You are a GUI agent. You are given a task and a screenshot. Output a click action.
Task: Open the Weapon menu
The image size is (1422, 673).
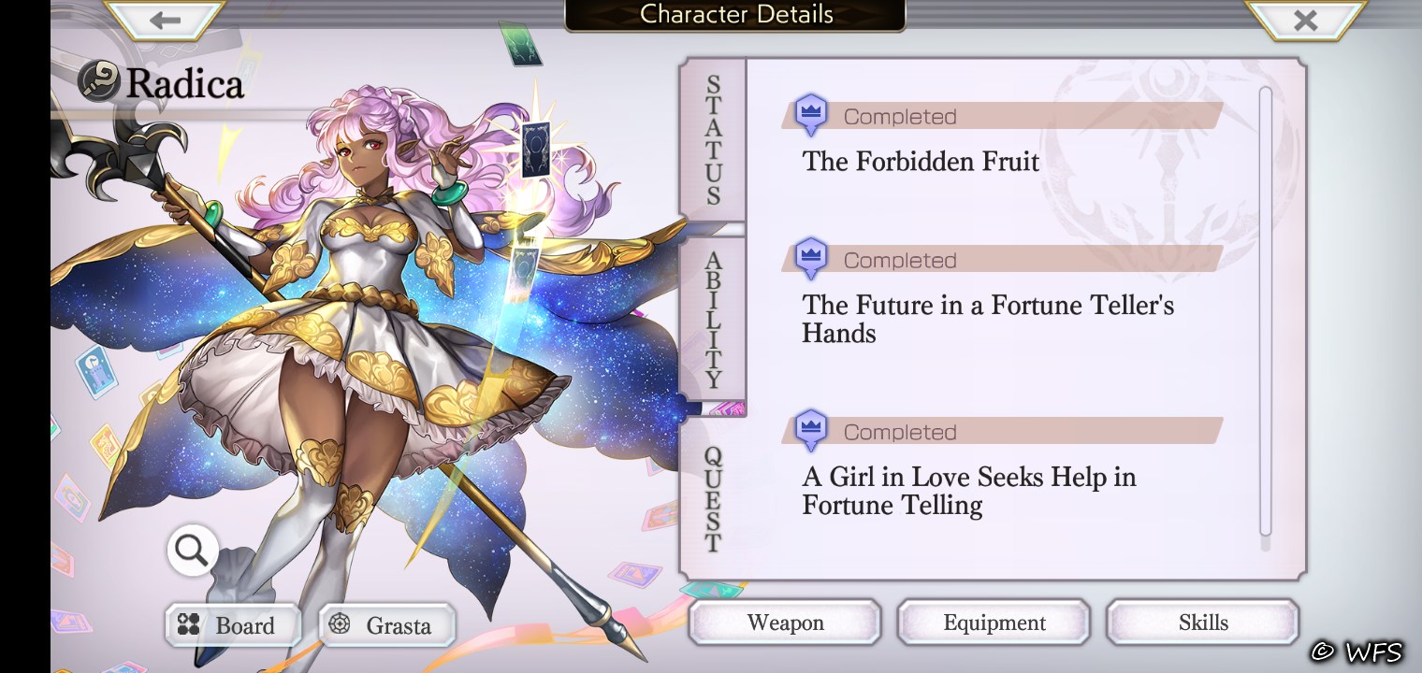pos(785,623)
